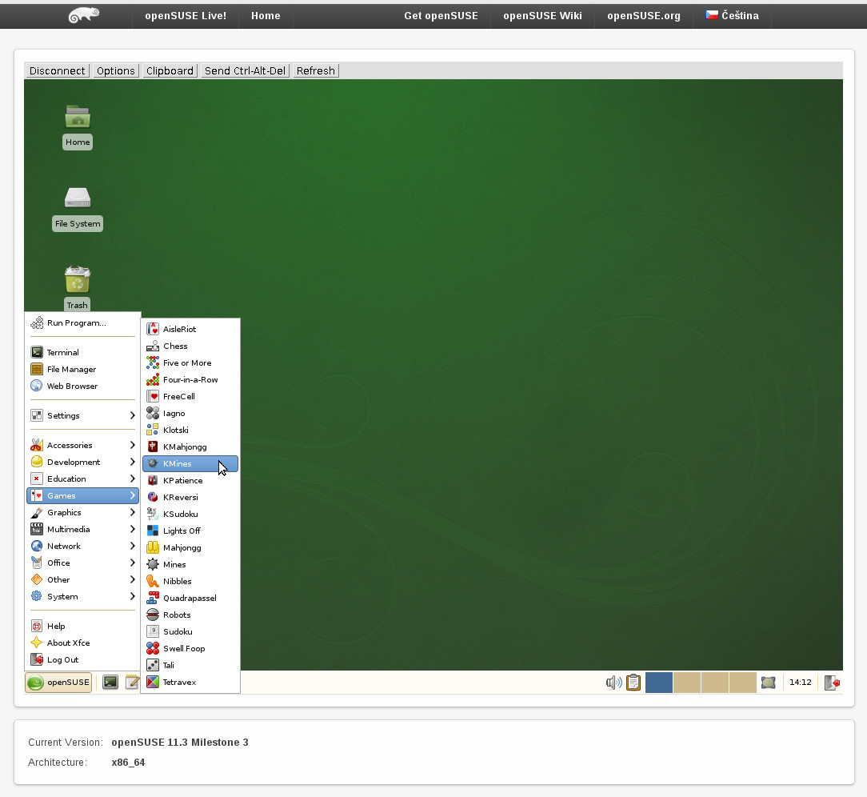Expand the System submenu
Viewport: 867px width, 797px height.
[83, 596]
